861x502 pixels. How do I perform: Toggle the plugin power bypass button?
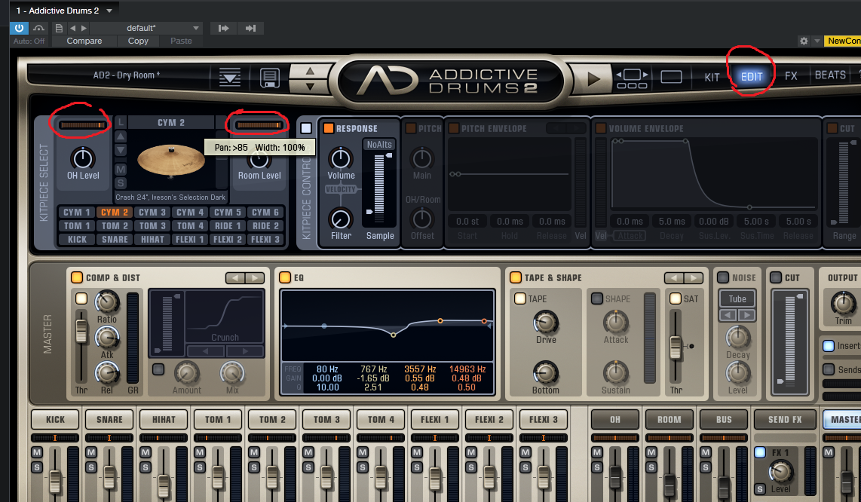[x=19, y=28]
